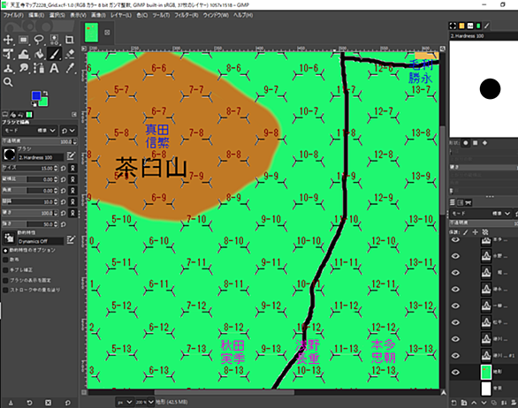Open the レイヤー(L) menu
The image size is (518, 408).
(x=121, y=15)
